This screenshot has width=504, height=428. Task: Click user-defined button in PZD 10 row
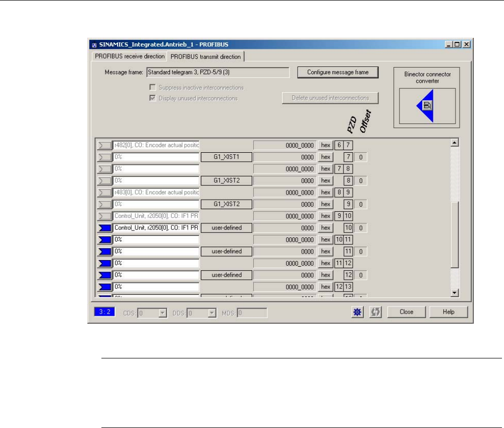pos(227,228)
